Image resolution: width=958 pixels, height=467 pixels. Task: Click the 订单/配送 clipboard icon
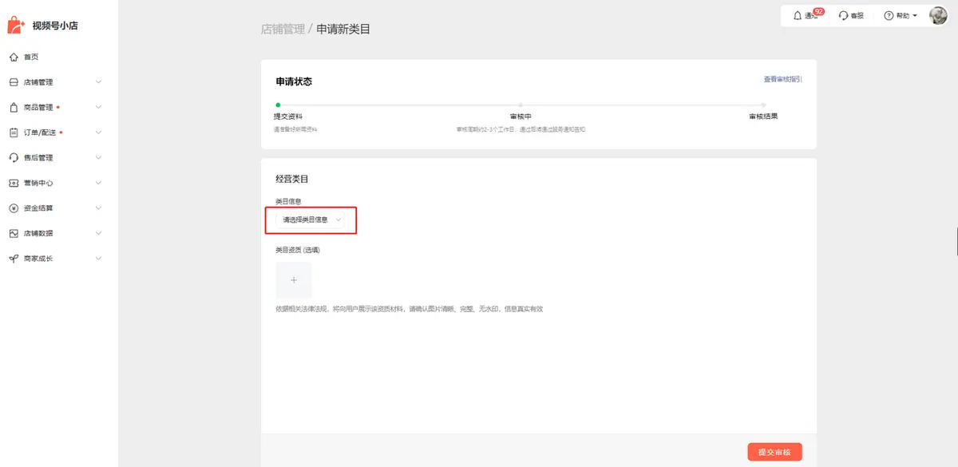click(14, 133)
